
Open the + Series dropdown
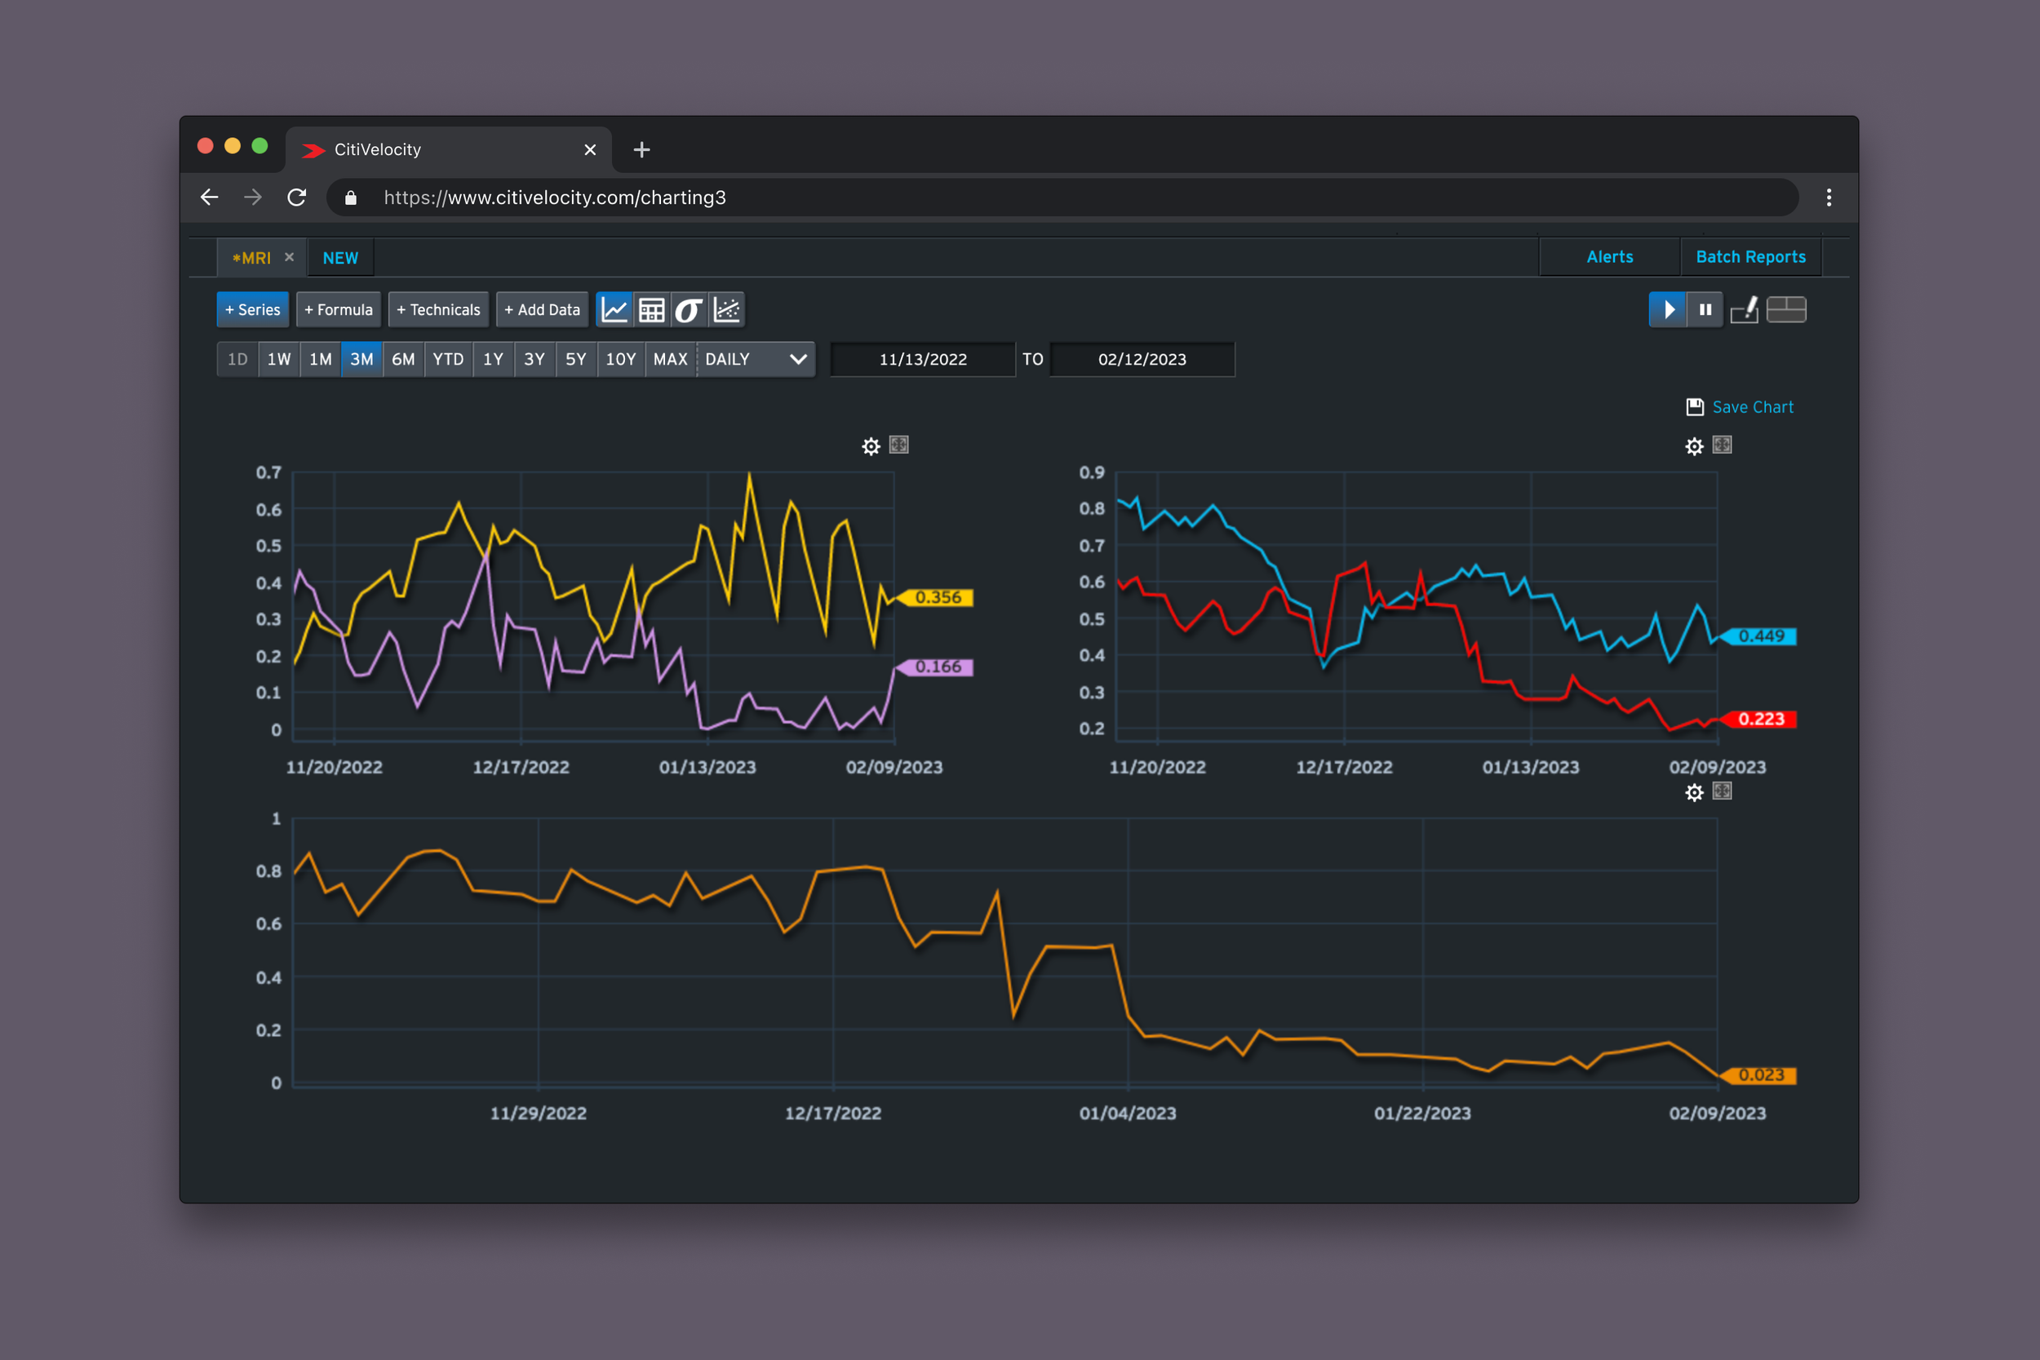coord(252,310)
